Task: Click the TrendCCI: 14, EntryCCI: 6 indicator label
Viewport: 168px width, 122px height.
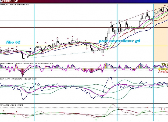Action: click(26, 63)
